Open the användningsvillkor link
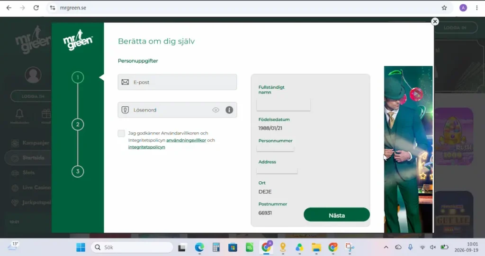Image resolution: width=485 pixels, height=256 pixels. [186, 140]
